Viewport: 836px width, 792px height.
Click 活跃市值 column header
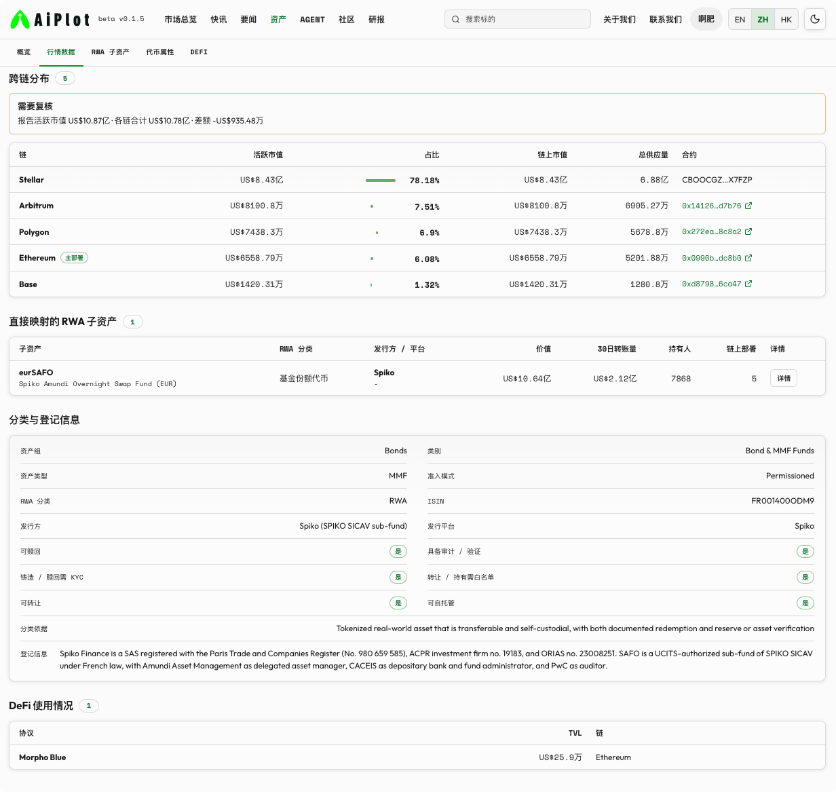click(268, 155)
